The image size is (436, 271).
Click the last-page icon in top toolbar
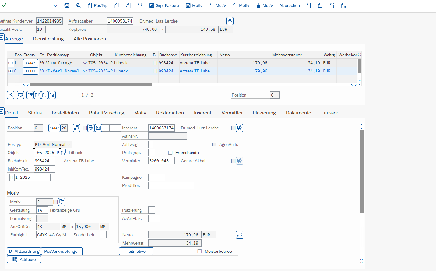tap(344, 5)
